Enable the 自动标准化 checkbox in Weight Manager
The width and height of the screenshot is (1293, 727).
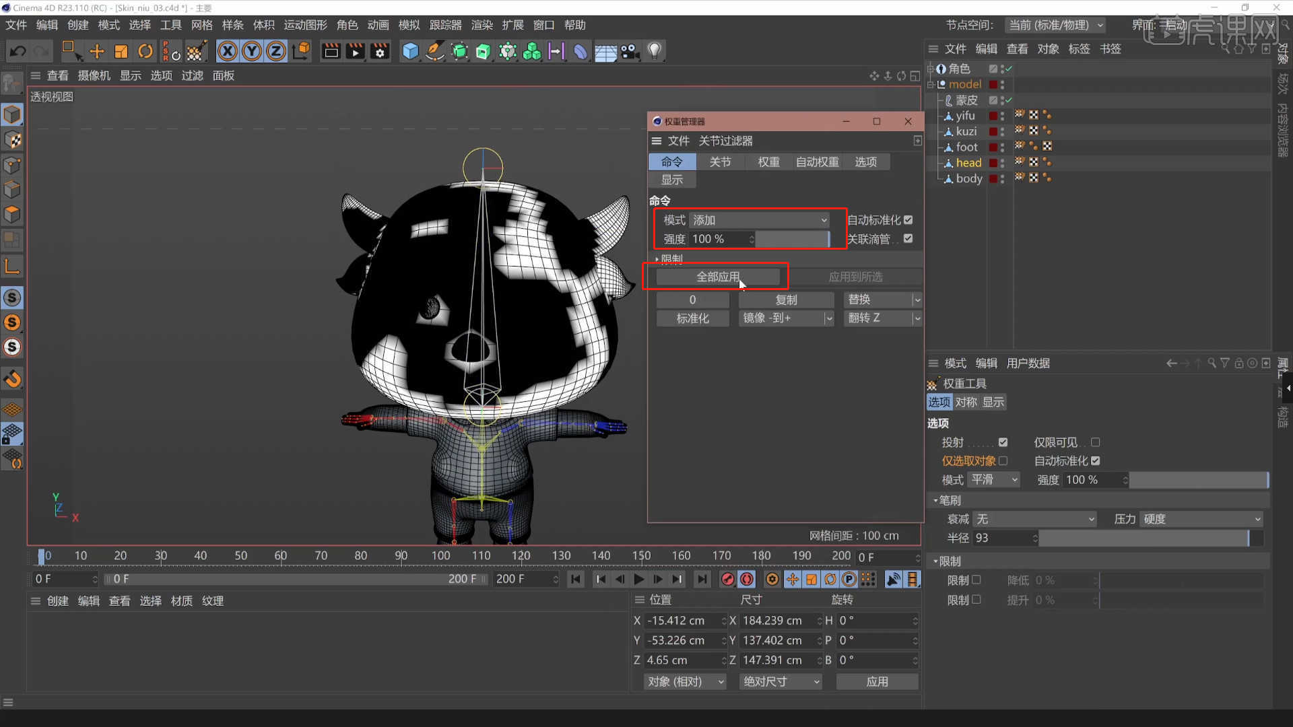908,219
